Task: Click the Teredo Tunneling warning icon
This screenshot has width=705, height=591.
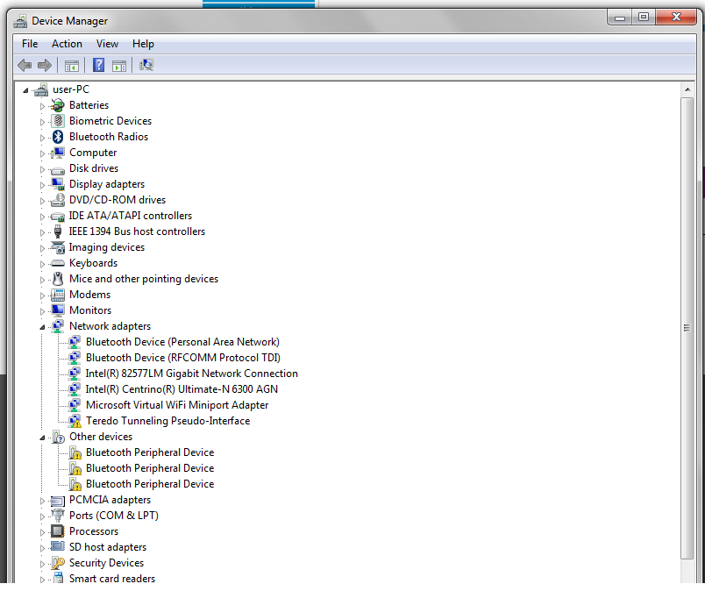Action: (75, 421)
